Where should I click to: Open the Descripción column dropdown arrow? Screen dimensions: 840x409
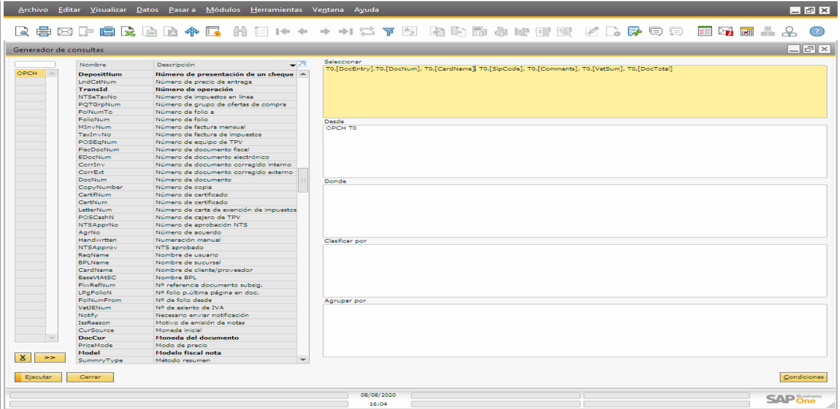tap(293, 64)
